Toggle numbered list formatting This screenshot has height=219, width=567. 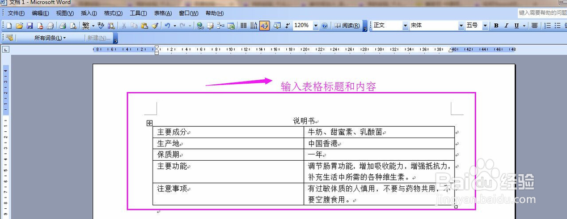click(548, 25)
